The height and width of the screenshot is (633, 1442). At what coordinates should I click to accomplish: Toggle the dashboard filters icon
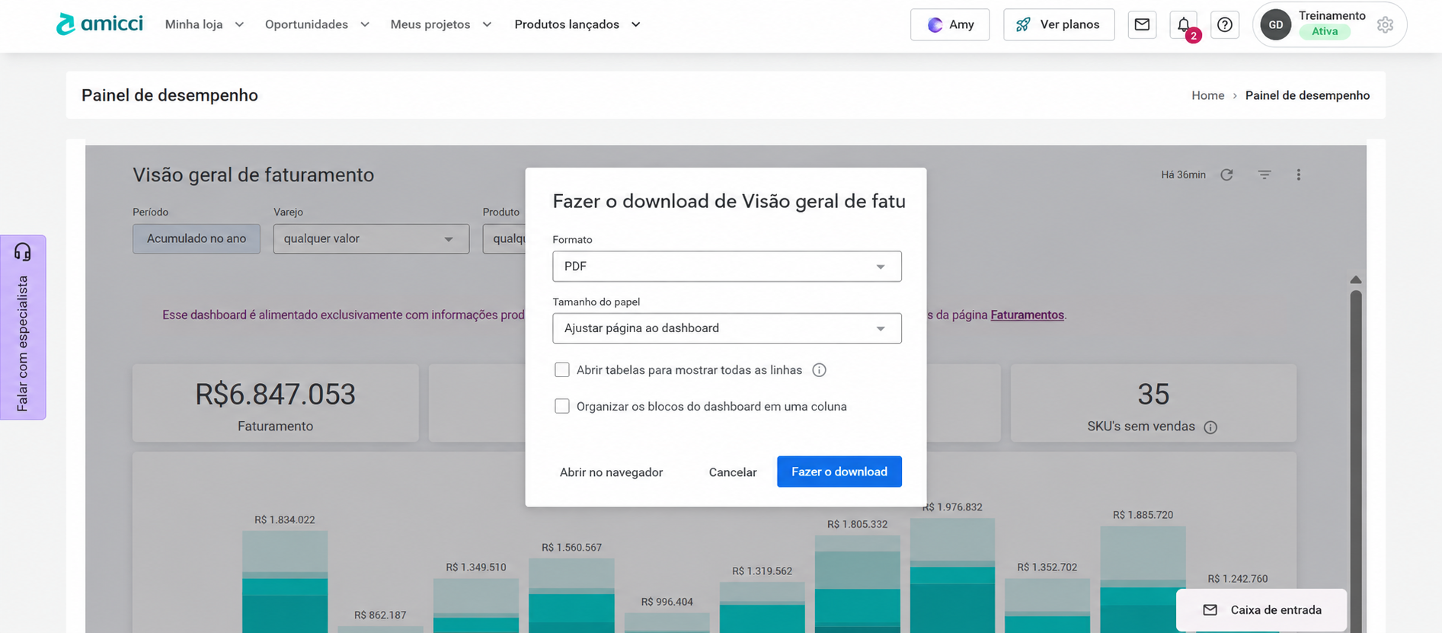pos(1265,174)
